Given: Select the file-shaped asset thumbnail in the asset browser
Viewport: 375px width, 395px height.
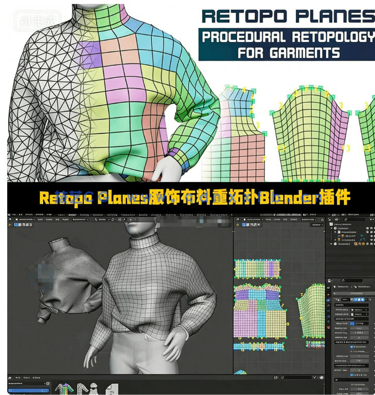Looking at the screenshot, I should point(112,389).
